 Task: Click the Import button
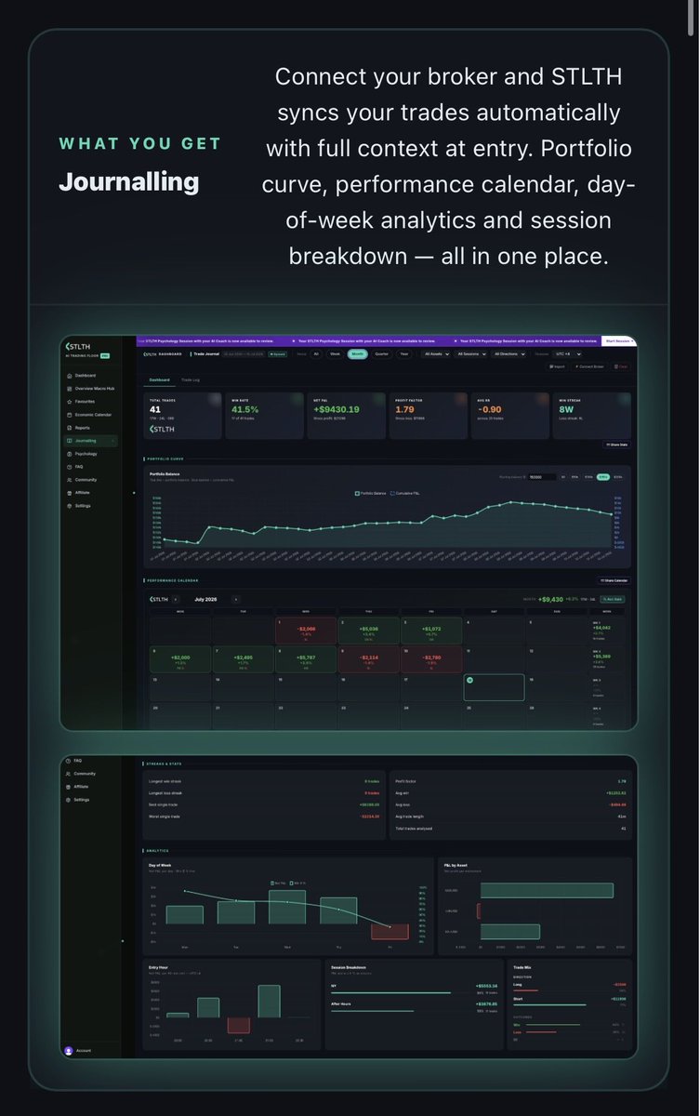(558, 366)
